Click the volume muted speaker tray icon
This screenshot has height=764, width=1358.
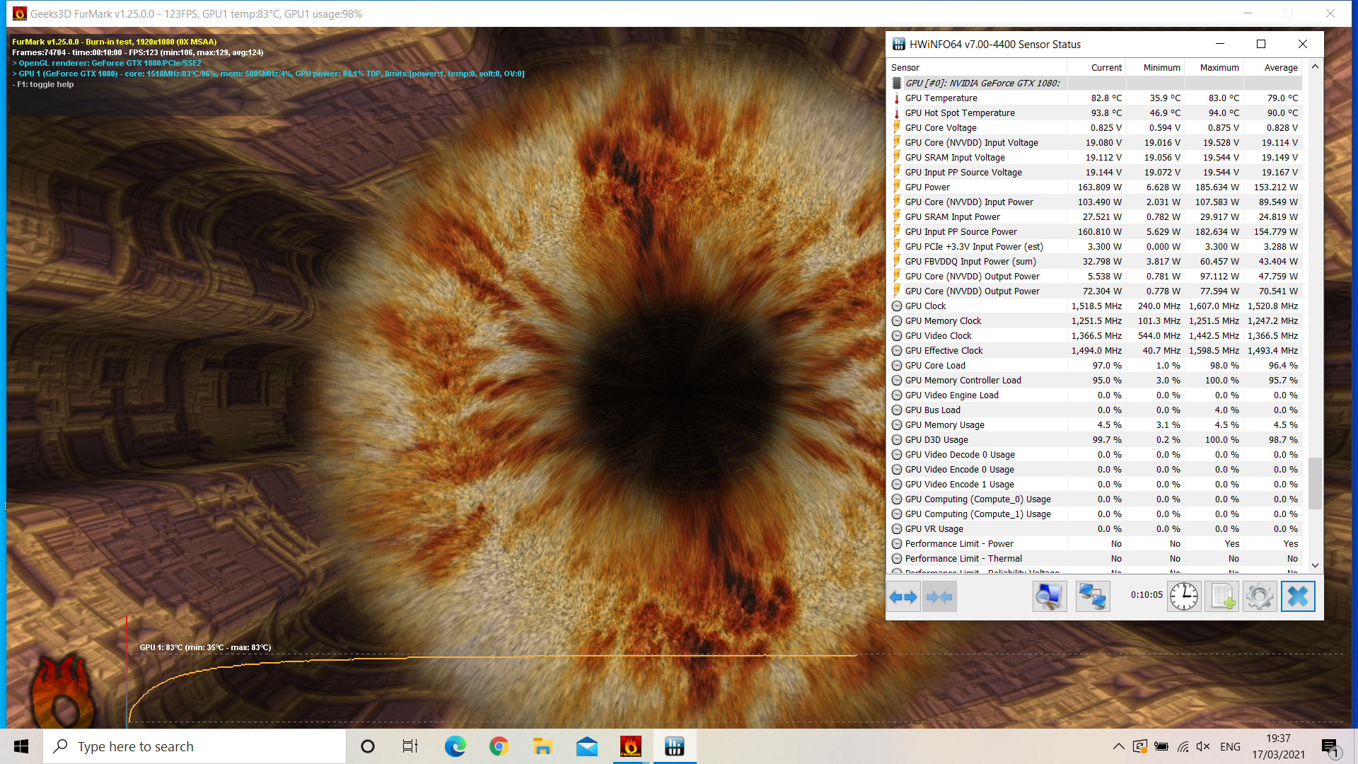1203,746
